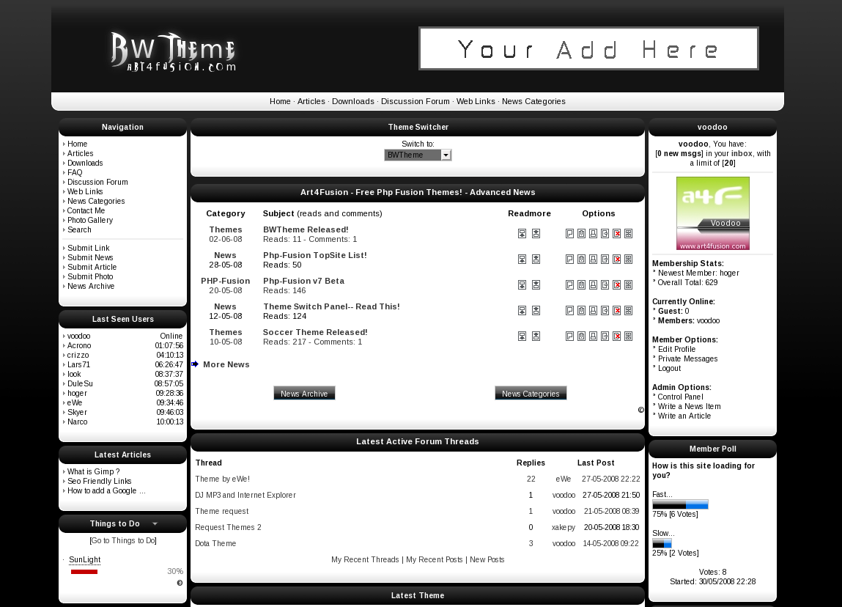Click newest member hoger link
The image size is (842, 607).
pos(729,273)
